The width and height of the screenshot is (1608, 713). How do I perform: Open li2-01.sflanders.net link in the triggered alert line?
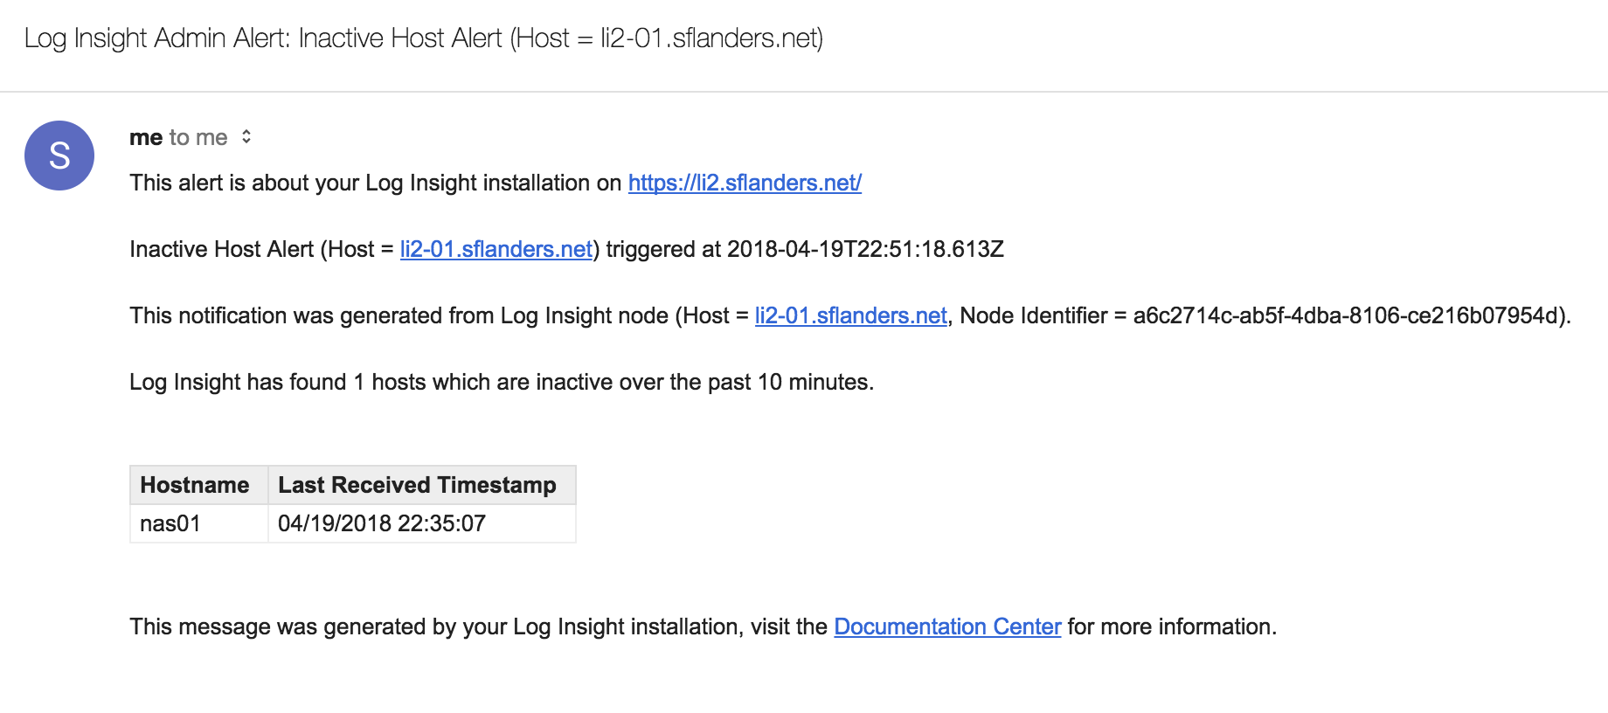click(496, 249)
